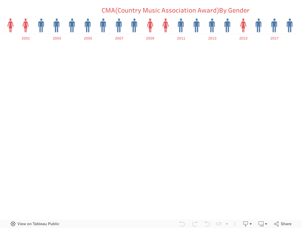The image size is (302, 228).
Task: Open the device layout preview dropdown
Action: pos(263,224)
